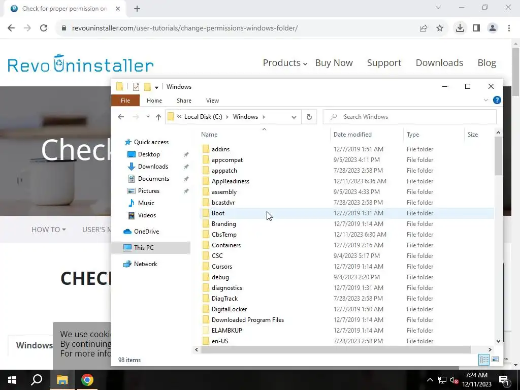This screenshot has height=390, width=520.
Task: Open taskbar search magnifier
Action: coord(37,380)
